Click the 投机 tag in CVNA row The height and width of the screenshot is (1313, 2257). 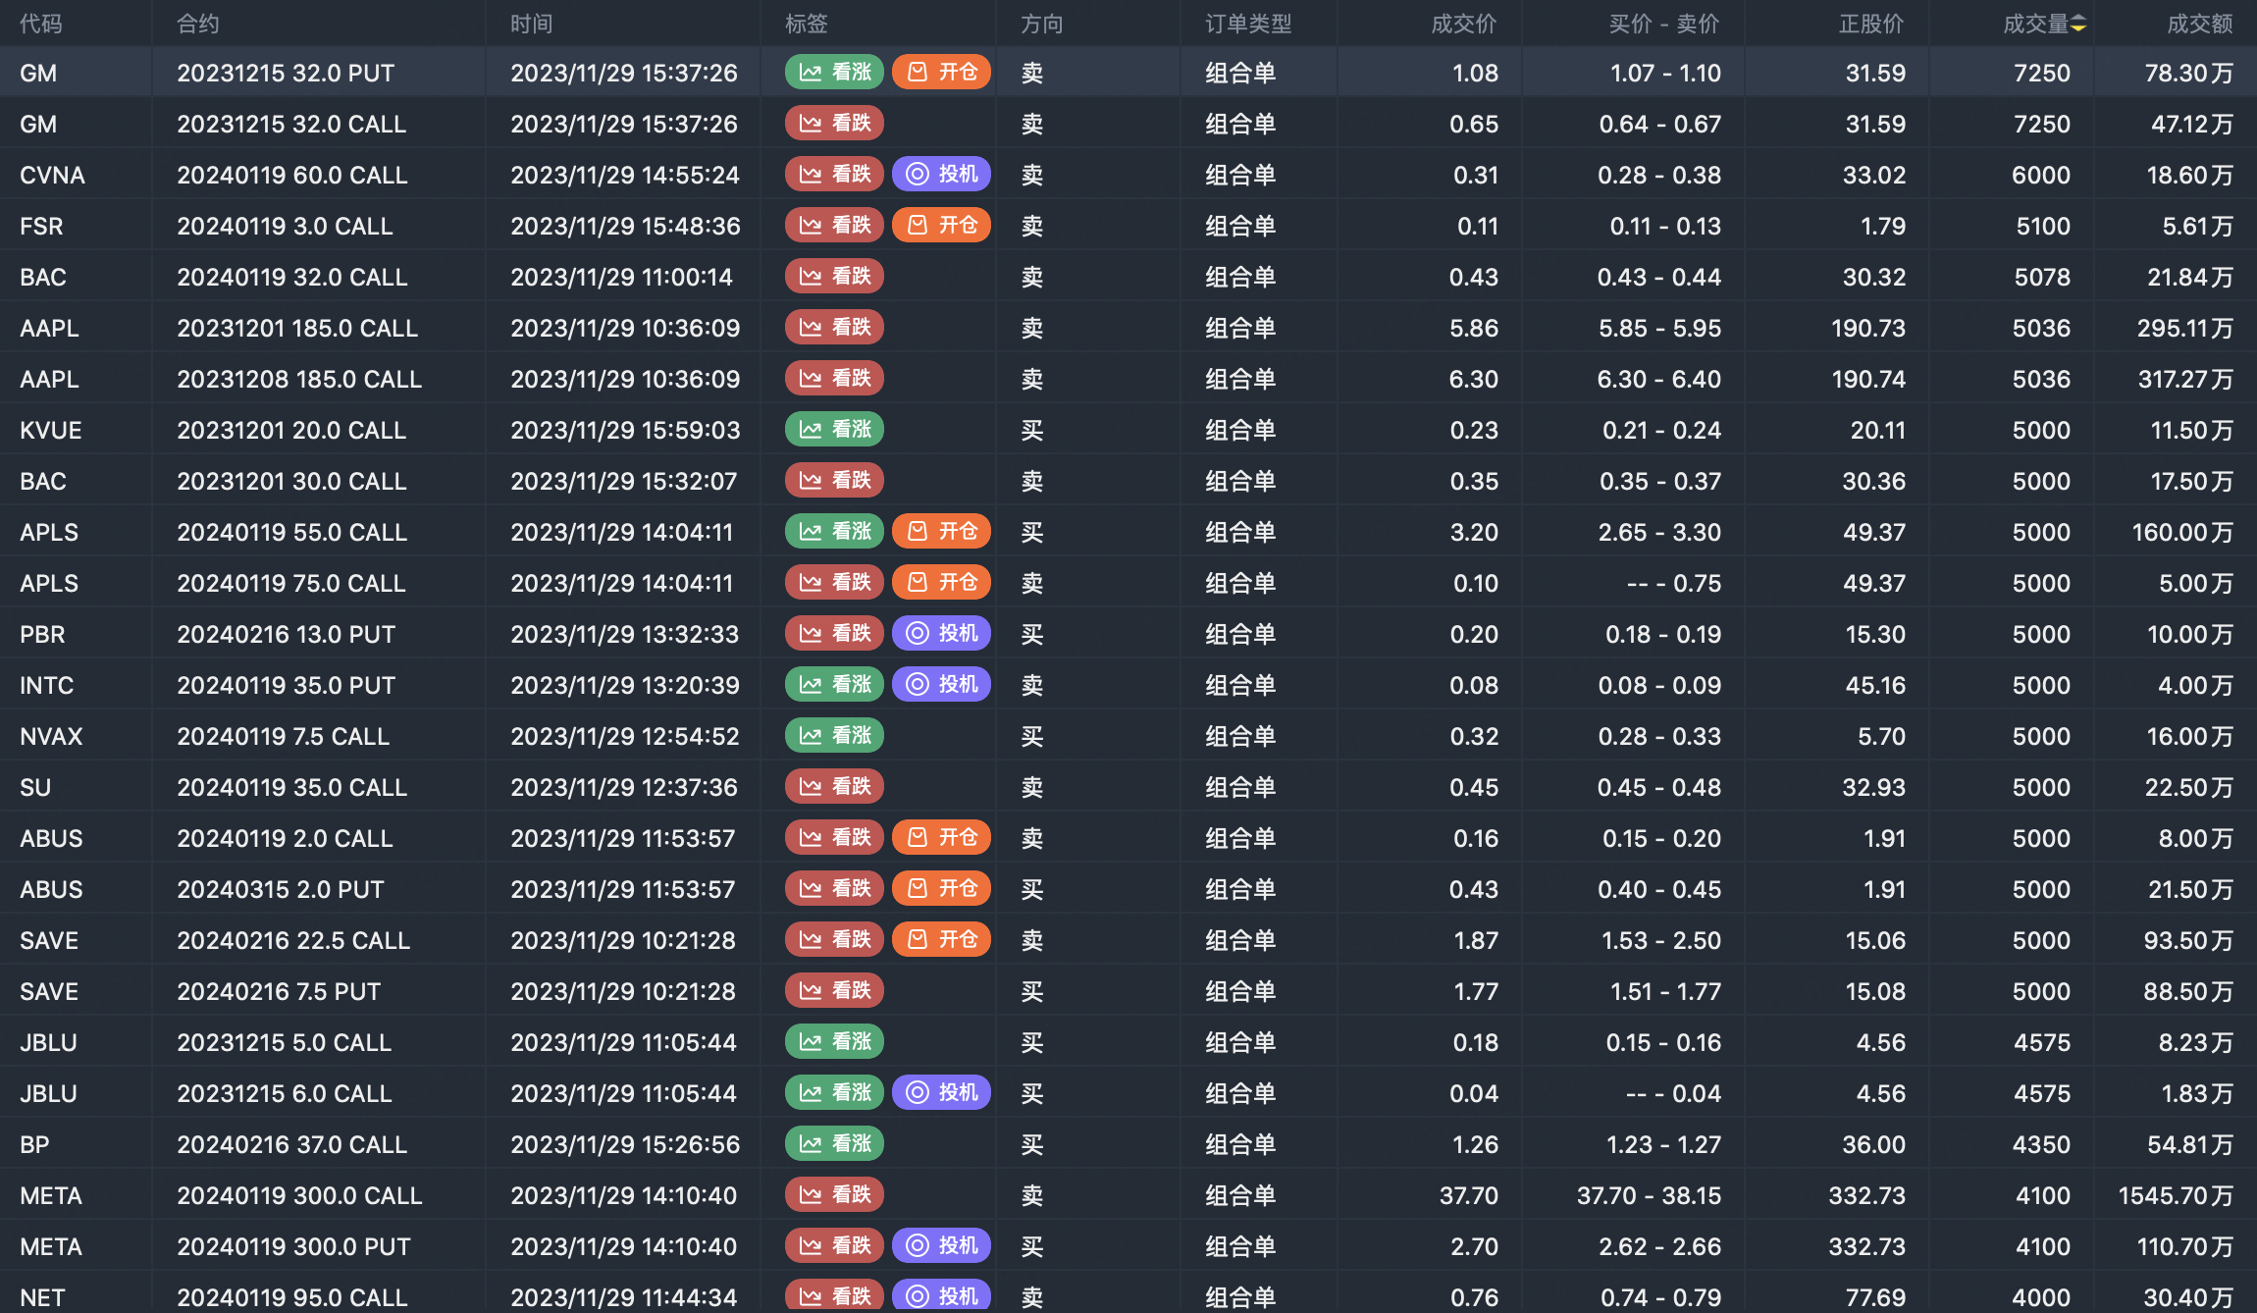click(x=942, y=174)
